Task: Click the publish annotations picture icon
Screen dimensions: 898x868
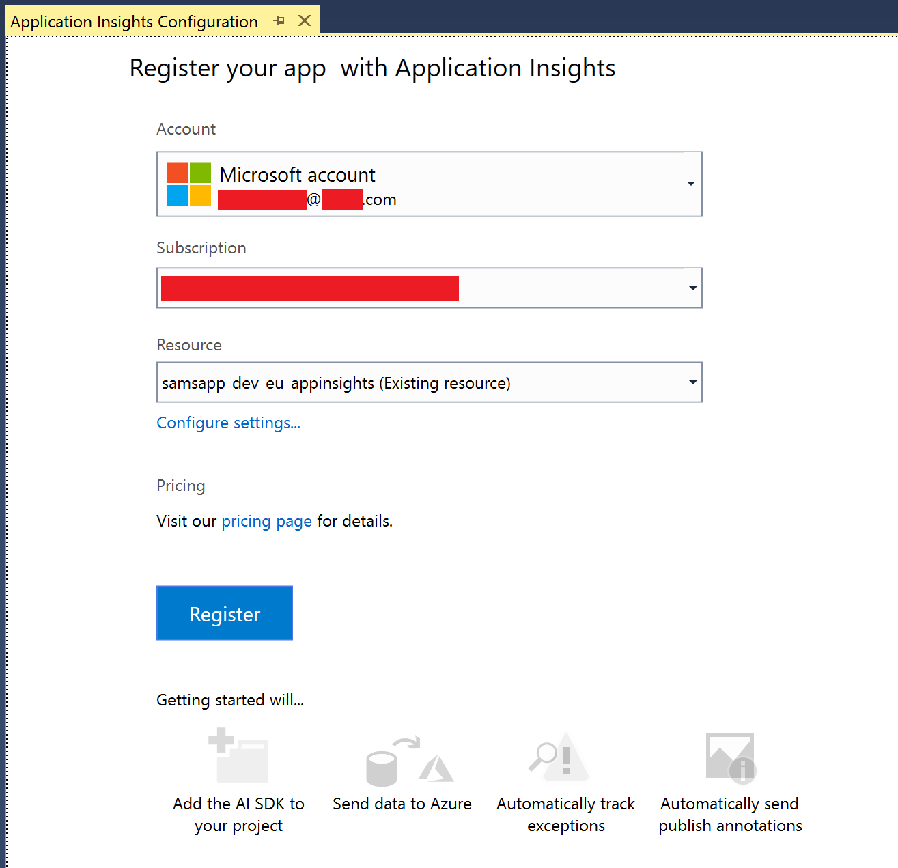Action: [730, 758]
